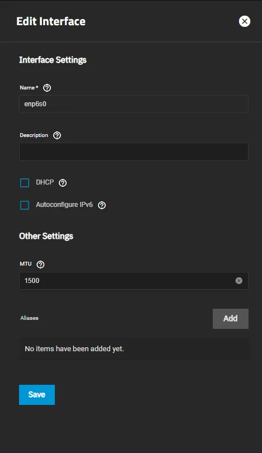262x453 pixels.
Task: Close the Edit Interface panel
Action: click(244, 21)
